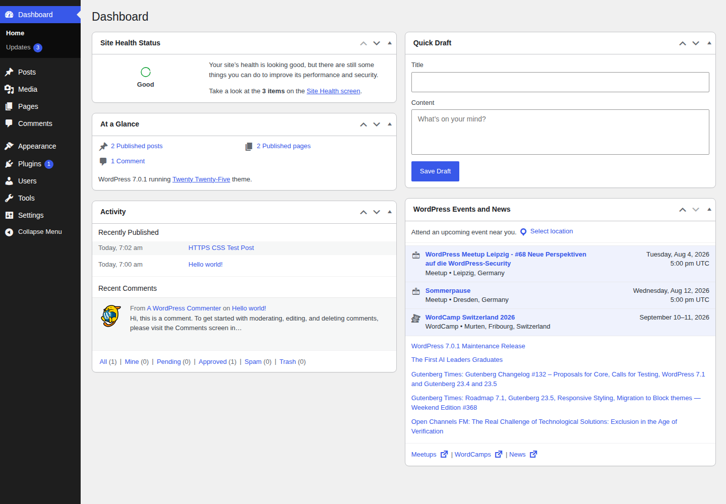This screenshot has height=504, width=726.
Task: Focus the Quick Draft Title field
Action: pos(560,82)
